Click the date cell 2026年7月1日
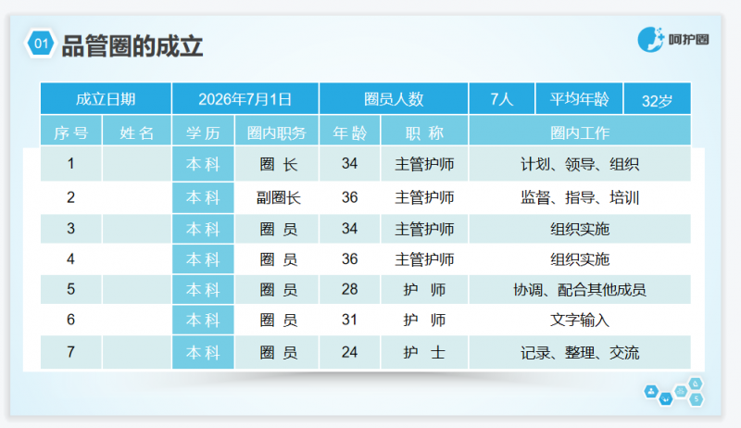This screenshot has width=741, height=428. [x=245, y=99]
